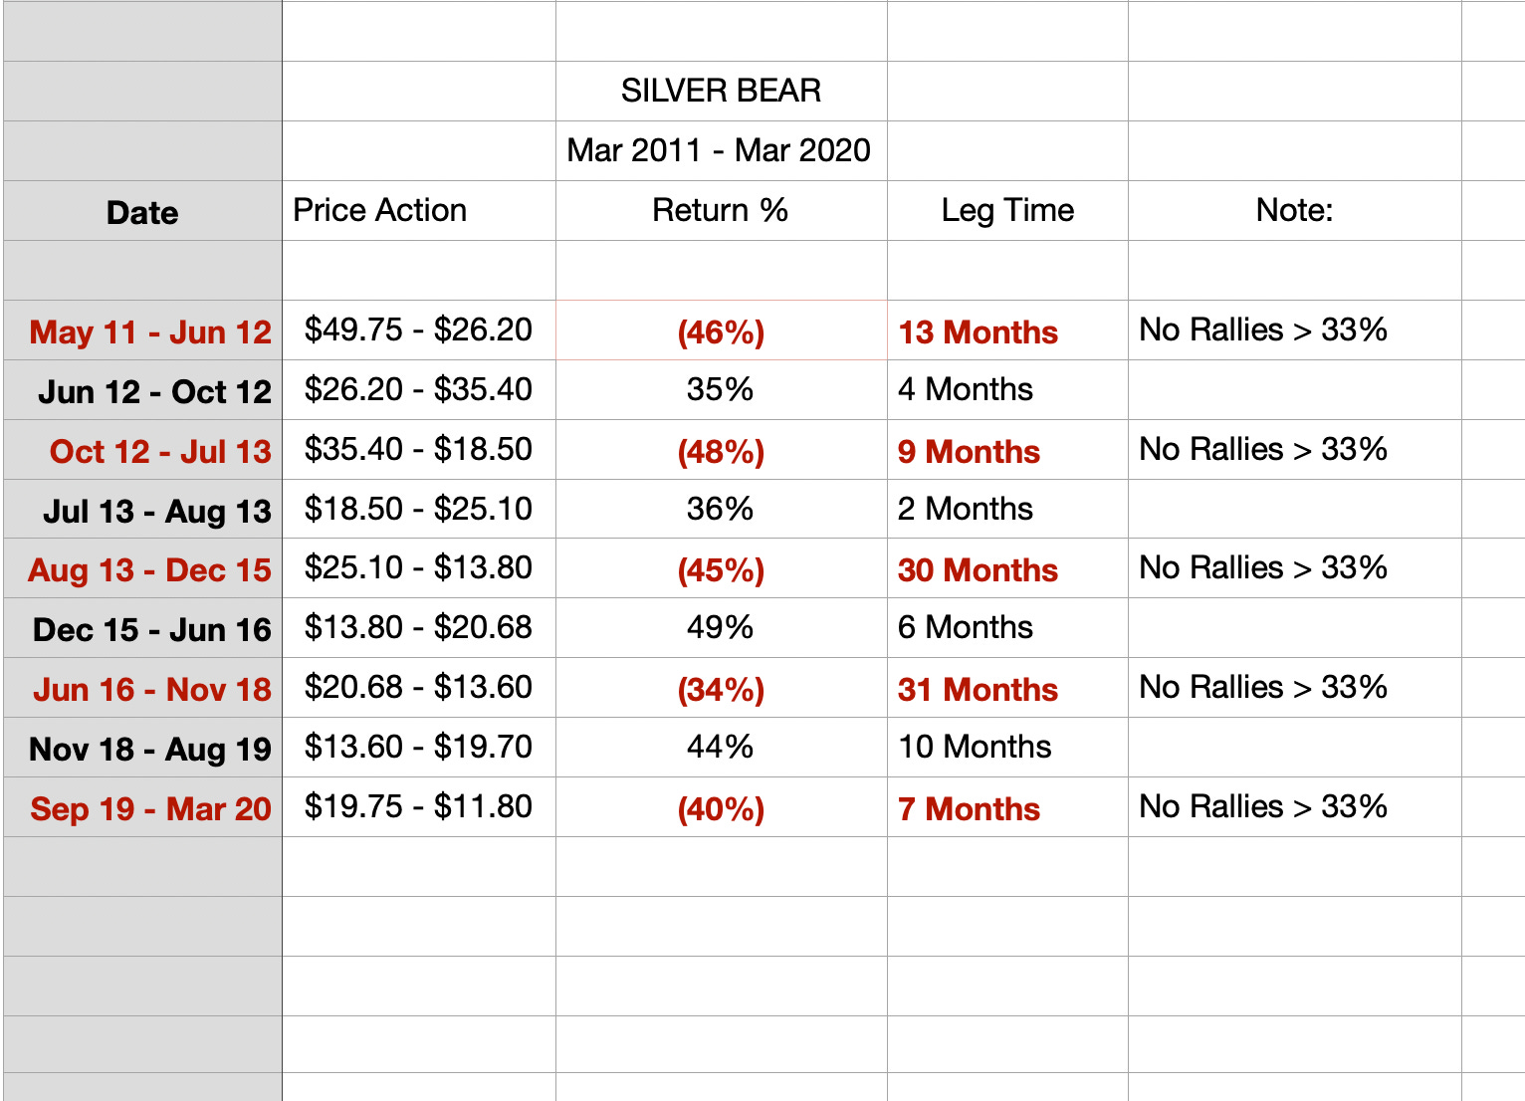
Task: Select the SILVER BEAR title cell
Action: click(x=721, y=92)
